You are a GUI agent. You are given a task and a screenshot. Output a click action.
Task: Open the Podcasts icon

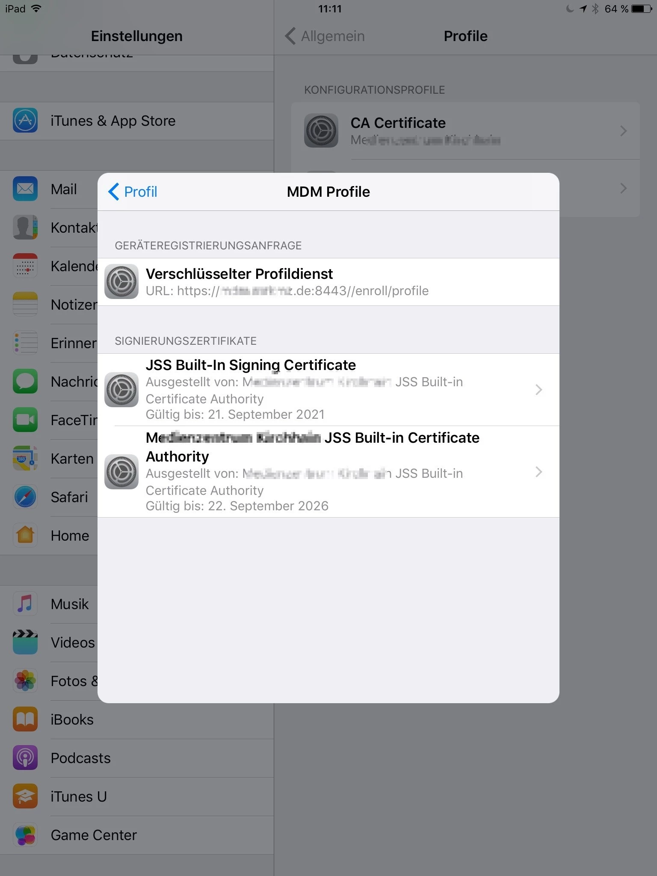coord(25,758)
